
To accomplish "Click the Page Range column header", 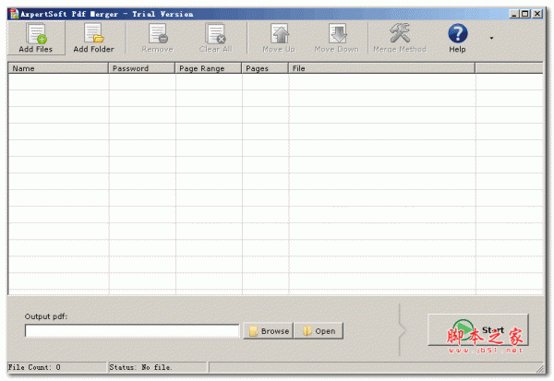I will [209, 68].
